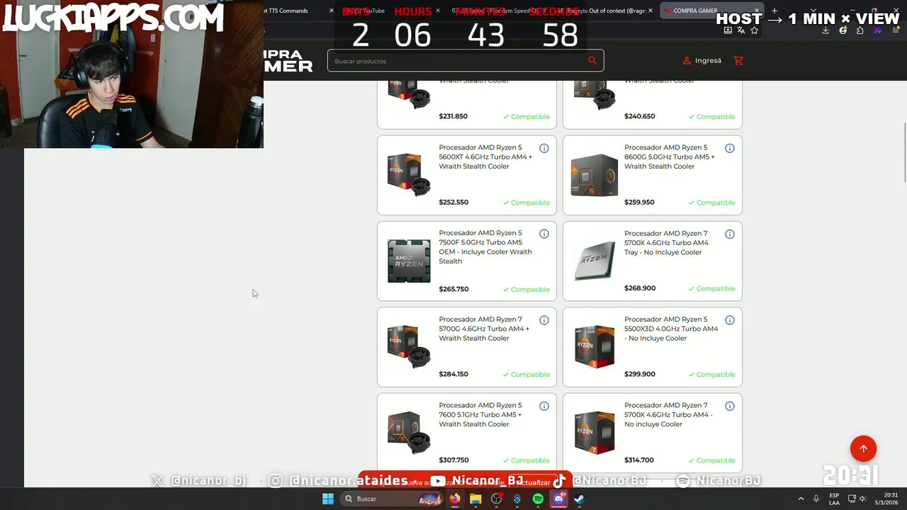Screen dimensions: 907x510
Task: Select Ryzen 5 8600G product image
Action: (x=595, y=175)
